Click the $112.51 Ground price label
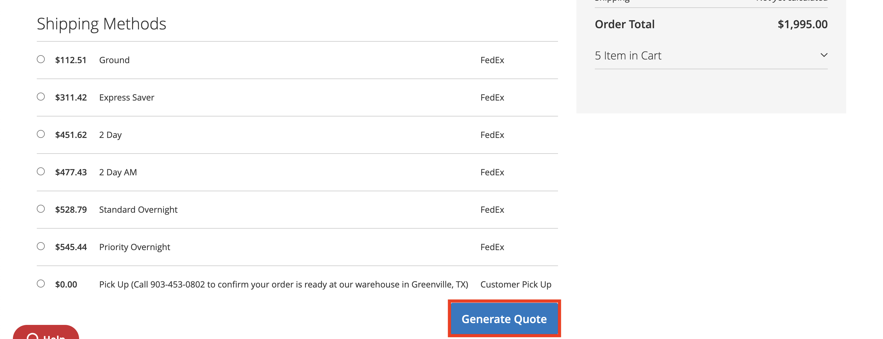This screenshot has width=883, height=339. click(71, 60)
